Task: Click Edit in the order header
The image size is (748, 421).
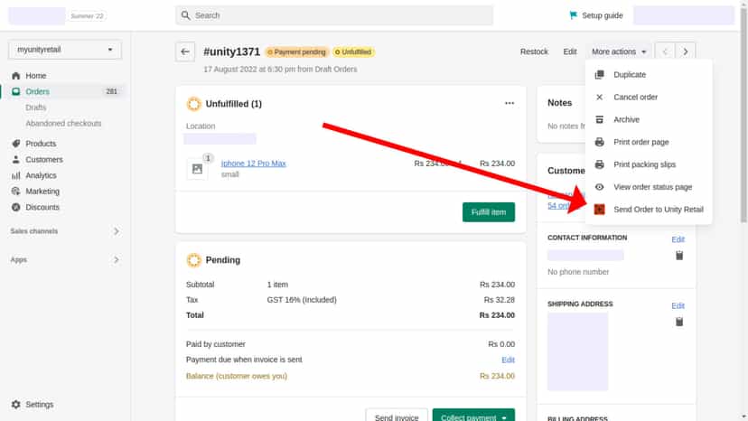Action: (570, 51)
